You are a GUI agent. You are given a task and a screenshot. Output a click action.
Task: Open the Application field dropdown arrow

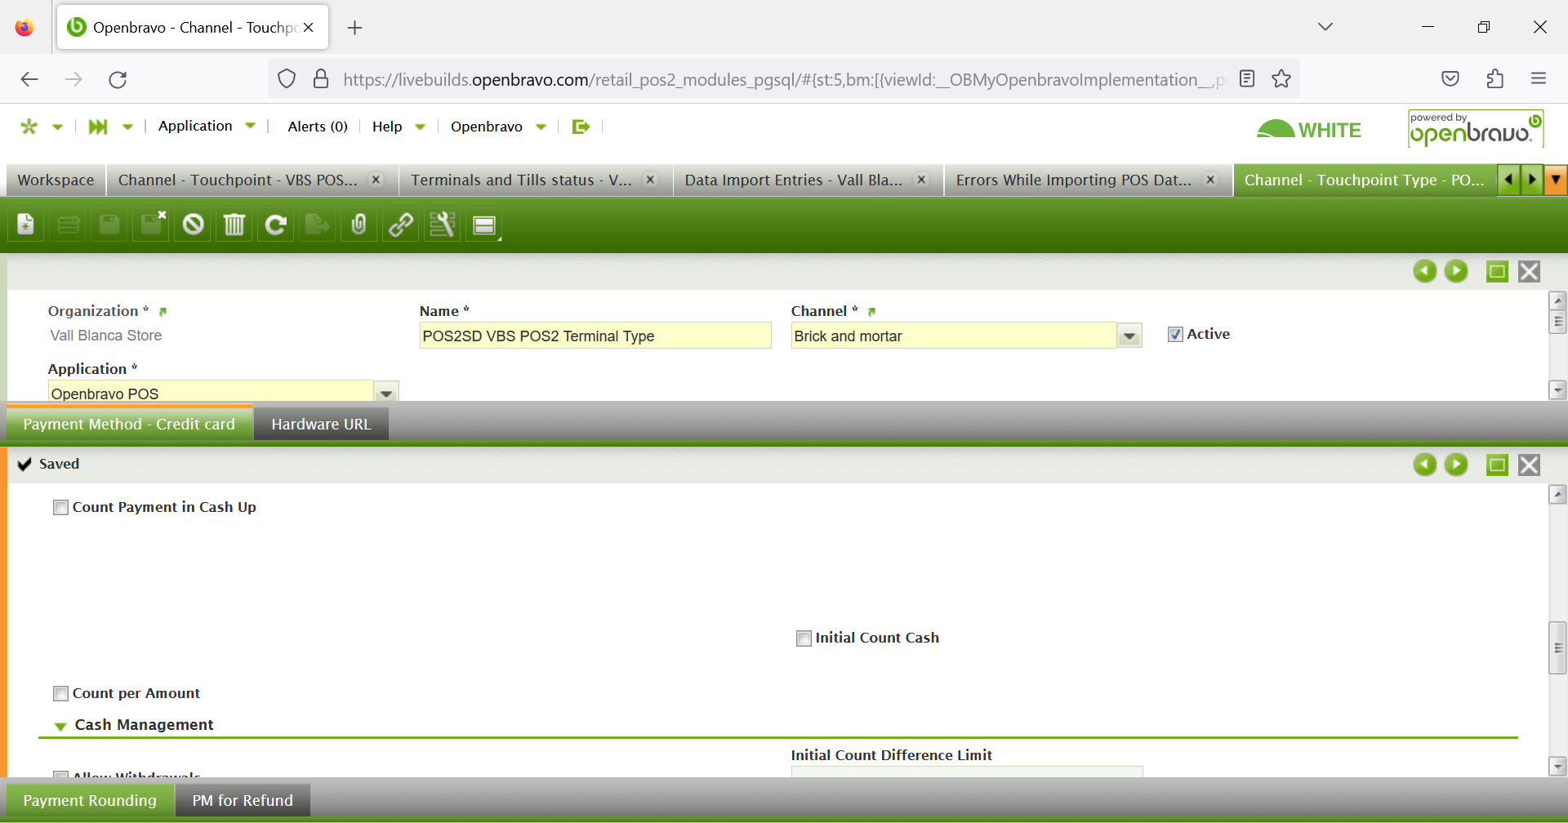(x=386, y=392)
